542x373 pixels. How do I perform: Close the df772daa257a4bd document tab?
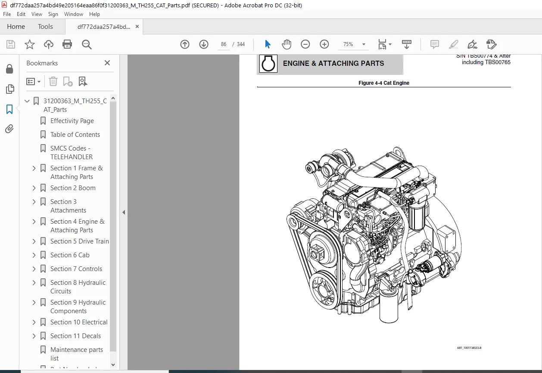[137, 27]
